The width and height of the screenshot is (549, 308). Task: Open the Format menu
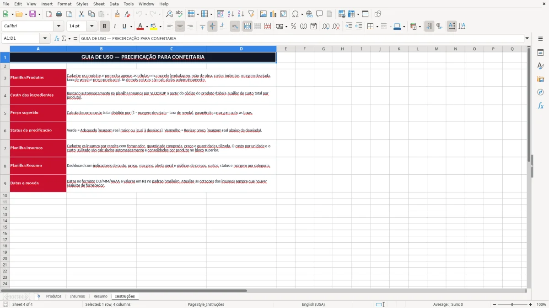64,4
